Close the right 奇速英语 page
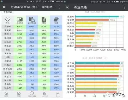Image resolution: width=128 pixels, height=100 pixels. 67,7
